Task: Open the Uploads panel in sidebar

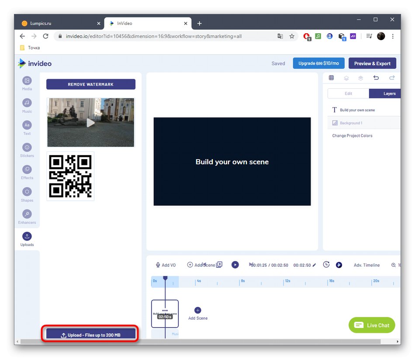Action: [x=27, y=239]
